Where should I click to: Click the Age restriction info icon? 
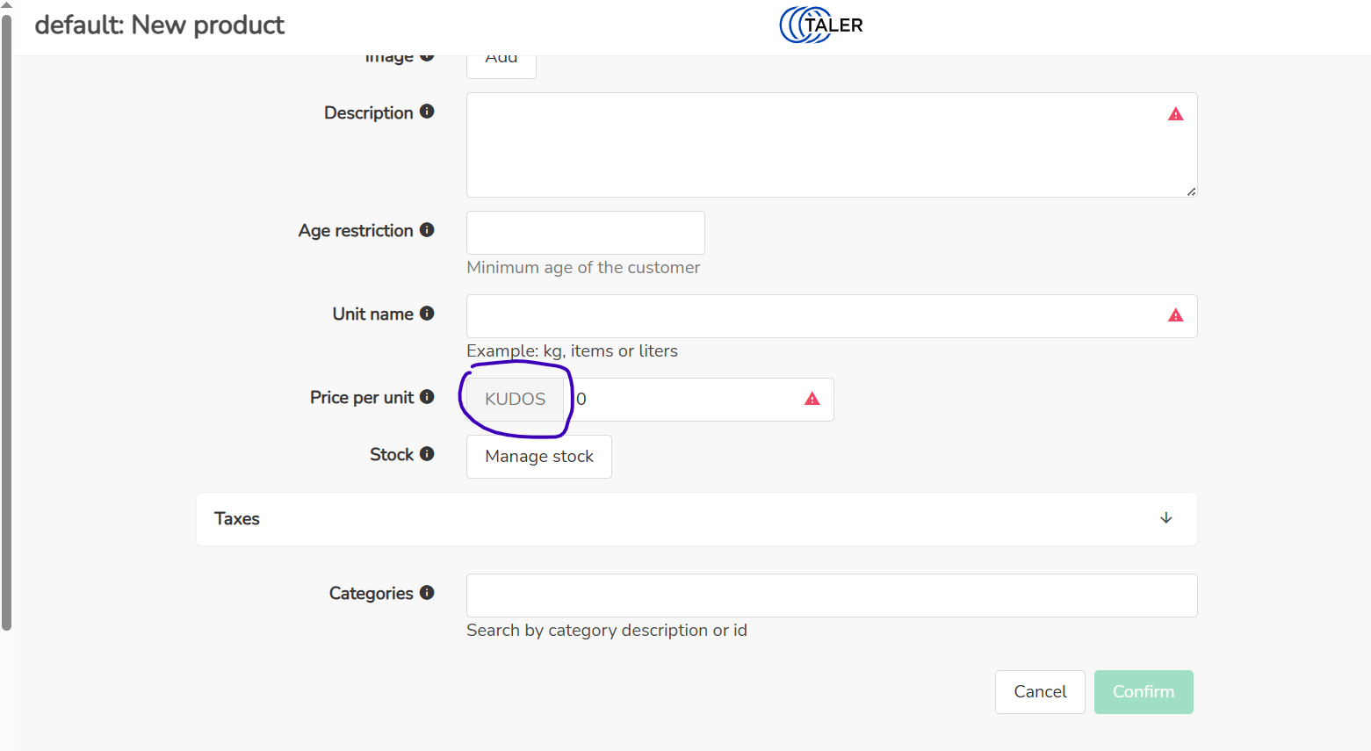click(427, 230)
